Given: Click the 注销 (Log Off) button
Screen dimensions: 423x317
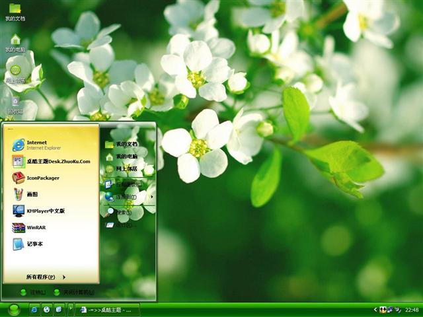Looking at the screenshot, I should tap(33, 292).
